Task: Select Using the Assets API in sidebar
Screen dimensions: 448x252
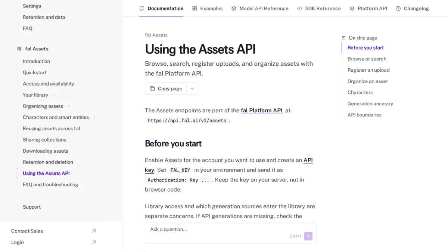Action: point(46,173)
